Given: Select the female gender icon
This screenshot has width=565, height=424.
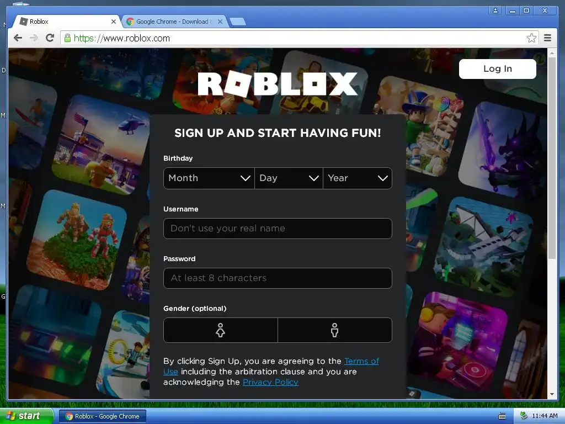Looking at the screenshot, I should tap(221, 330).
